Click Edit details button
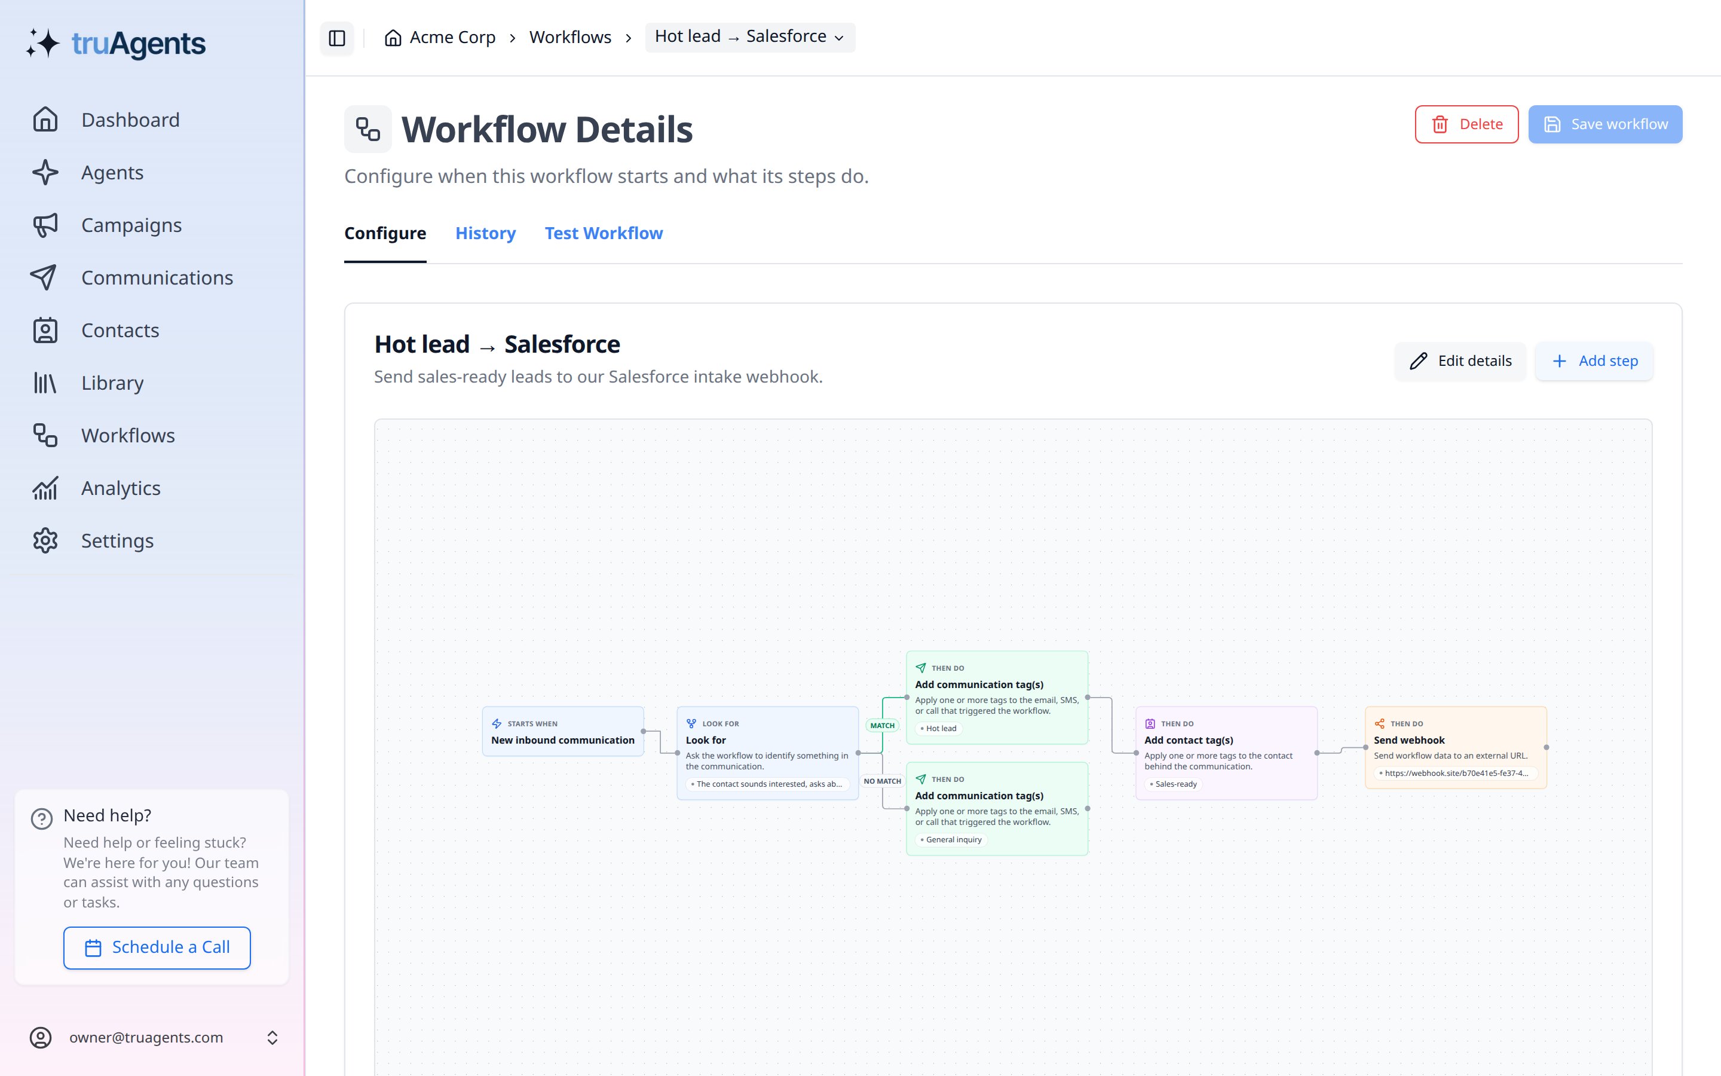 [x=1460, y=361]
